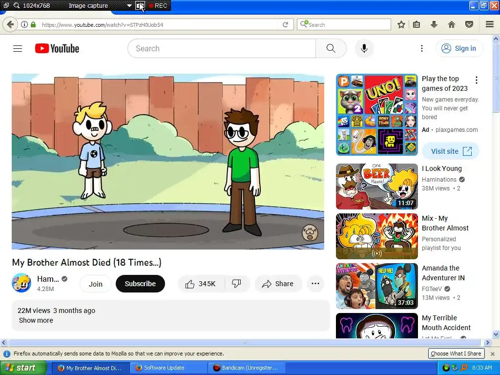Expand description with Show more
Image resolution: width=500 pixels, height=375 pixels.
[x=36, y=320]
